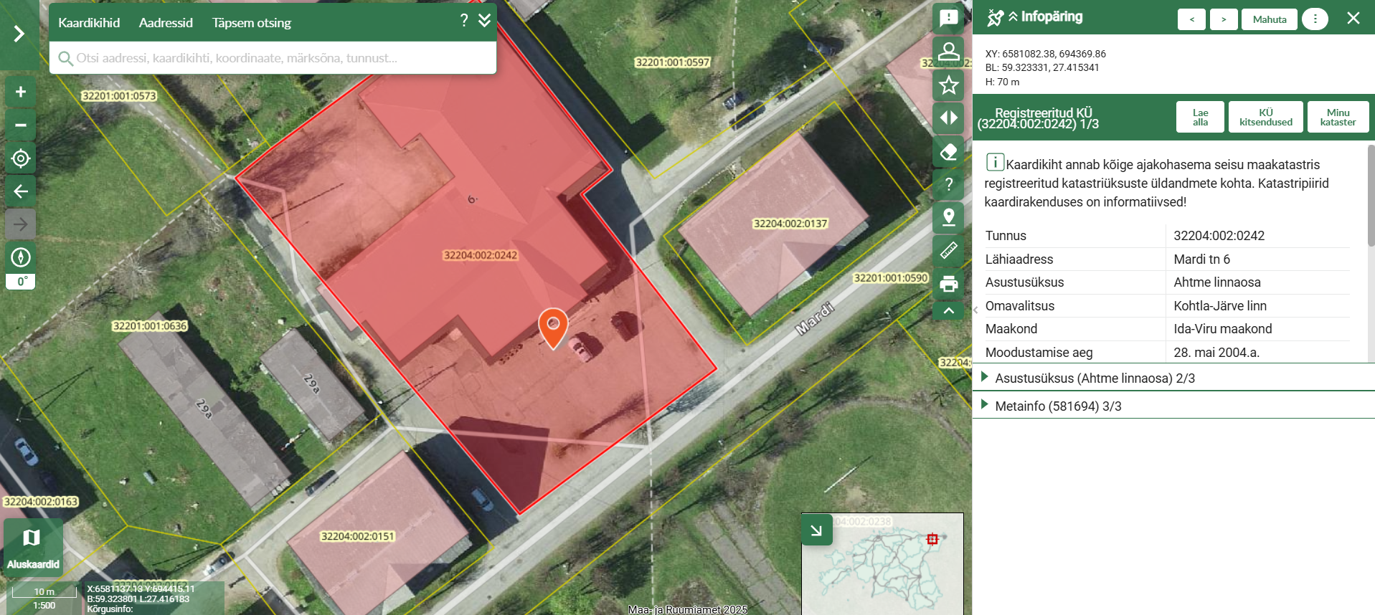Open the Kaardikihid tab
Screen dimensions: 1375x615
click(89, 23)
